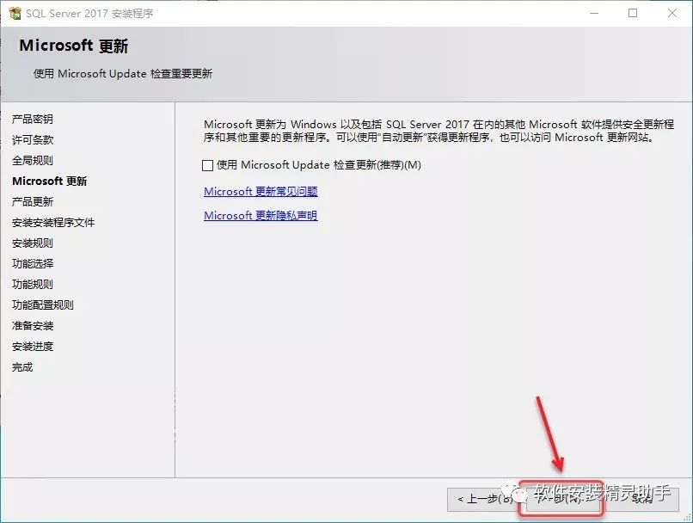Viewport: 693px width, 523px height.
Task: Select 完成 step in sidebar
Action: (x=22, y=367)
